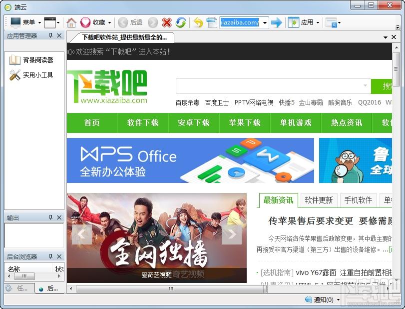Pin the 后台浏览器 panel
405x309 pixels.
coord(50,256)
